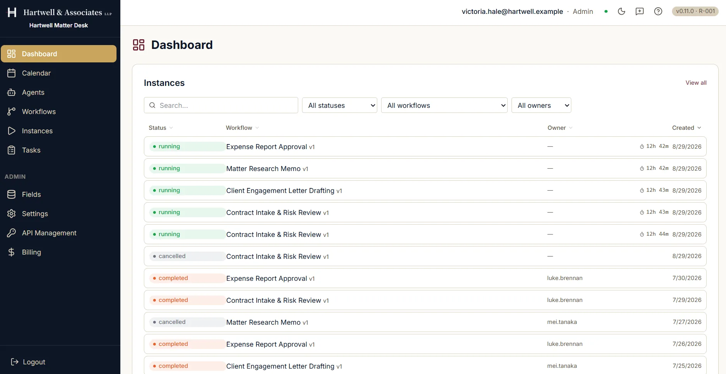Click owner mei.tanaka on 7/27/2026 row

[562, 322]
